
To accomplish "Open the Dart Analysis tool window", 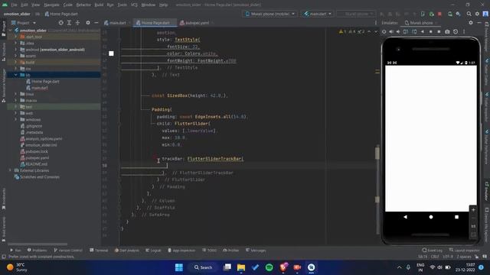I will point(126,251).
